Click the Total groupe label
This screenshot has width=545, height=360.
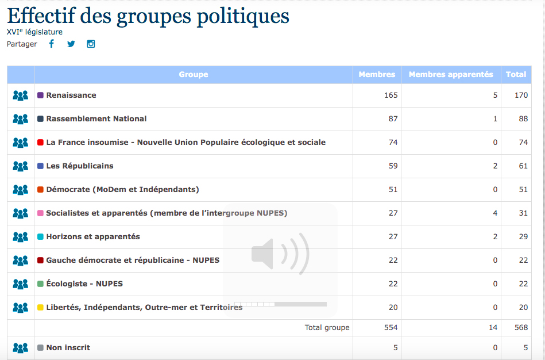click(x=327, y=328)
